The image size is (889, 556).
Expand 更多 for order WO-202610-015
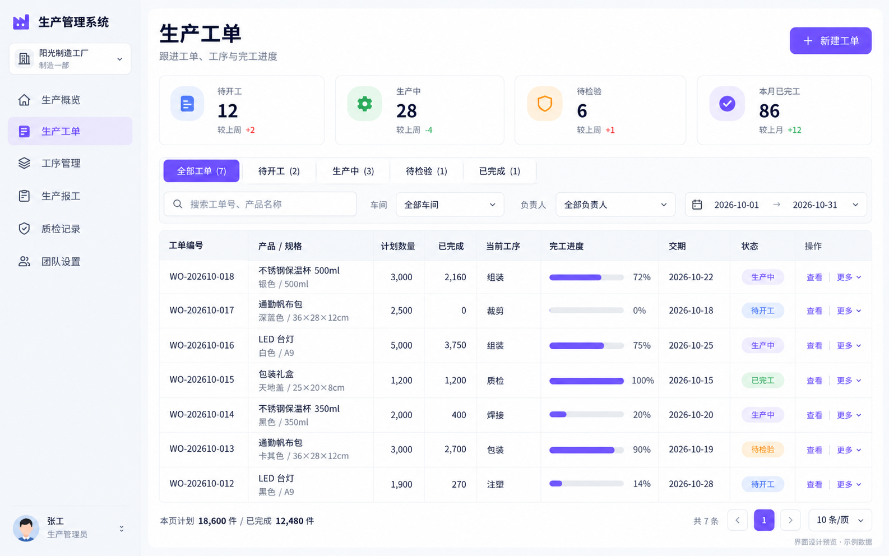tap(849, 381)
